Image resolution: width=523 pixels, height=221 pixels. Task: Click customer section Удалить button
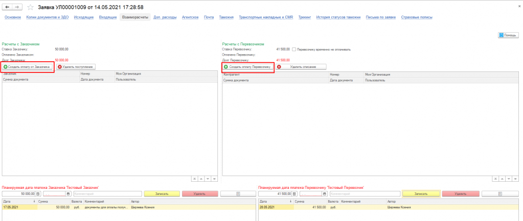200,194
